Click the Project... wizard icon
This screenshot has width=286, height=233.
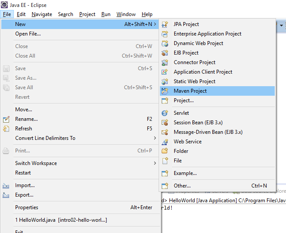pos(165,100)
